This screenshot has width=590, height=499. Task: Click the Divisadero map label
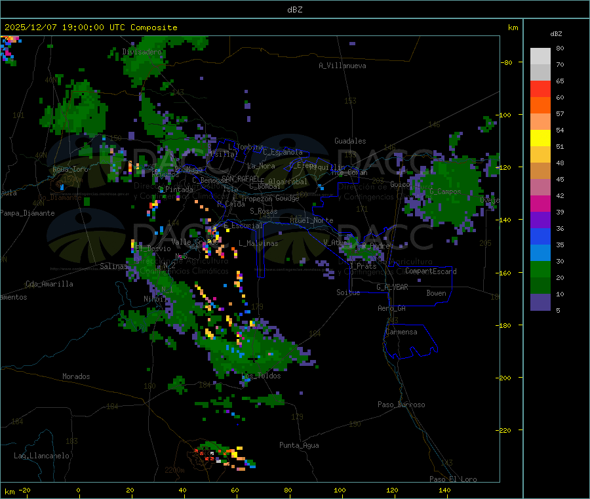pos(142,52)
